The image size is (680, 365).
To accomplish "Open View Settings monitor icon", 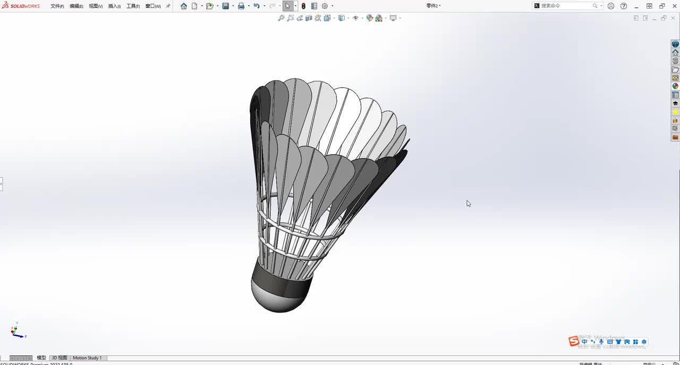I will click(393, 18).
